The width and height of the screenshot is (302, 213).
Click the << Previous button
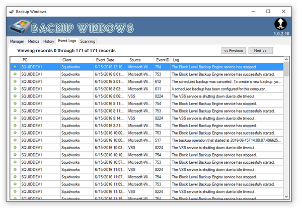[x=234, y=50]
